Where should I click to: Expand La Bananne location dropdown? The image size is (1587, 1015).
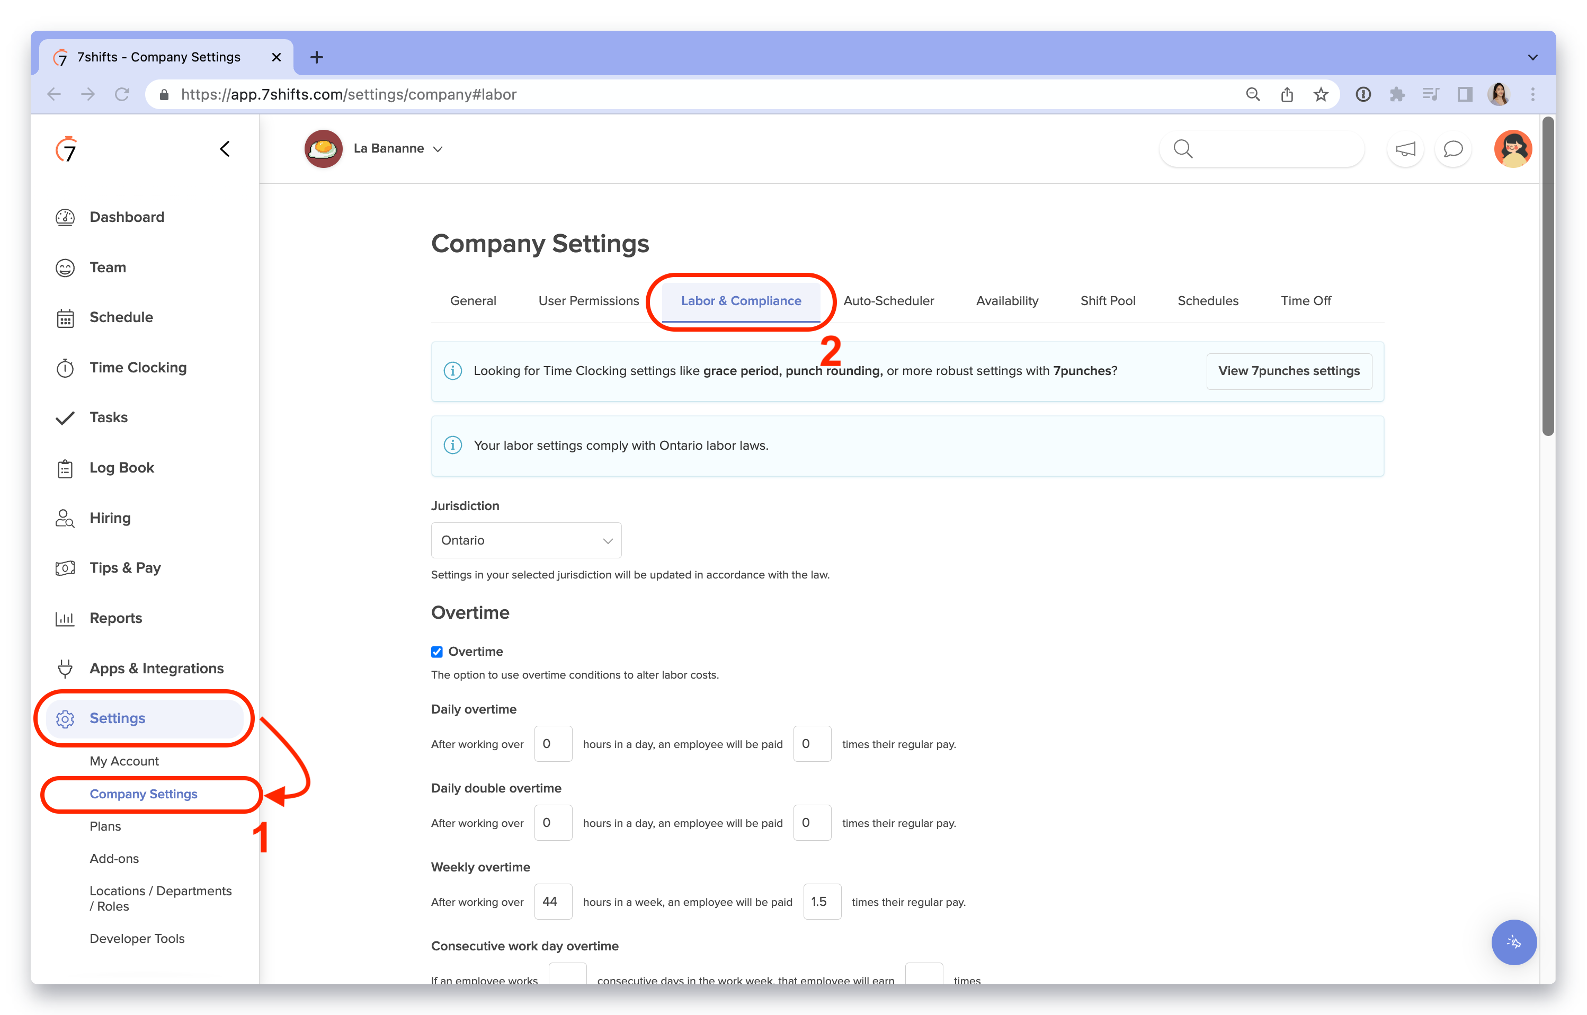pyautogui.click(x=398, y=148)
